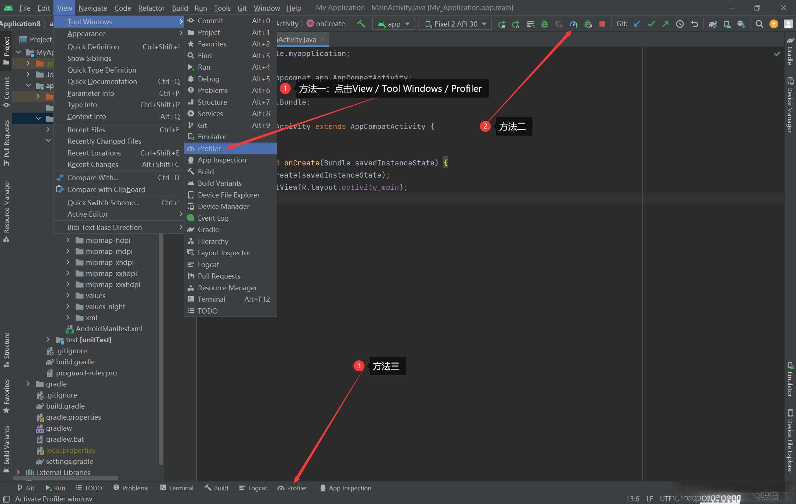This screenshot has width=796, height=504.
Task: Open the Gradle side panel tab
Action: pyautogui.click(x=790, y=51)
